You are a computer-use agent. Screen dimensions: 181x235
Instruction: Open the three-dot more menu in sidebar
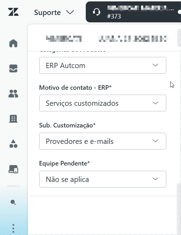click(x=13, y=228)
